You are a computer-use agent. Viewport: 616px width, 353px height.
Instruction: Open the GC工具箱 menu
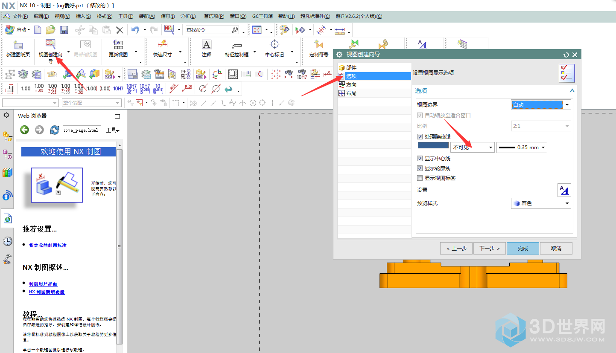(x=263, y=16)
